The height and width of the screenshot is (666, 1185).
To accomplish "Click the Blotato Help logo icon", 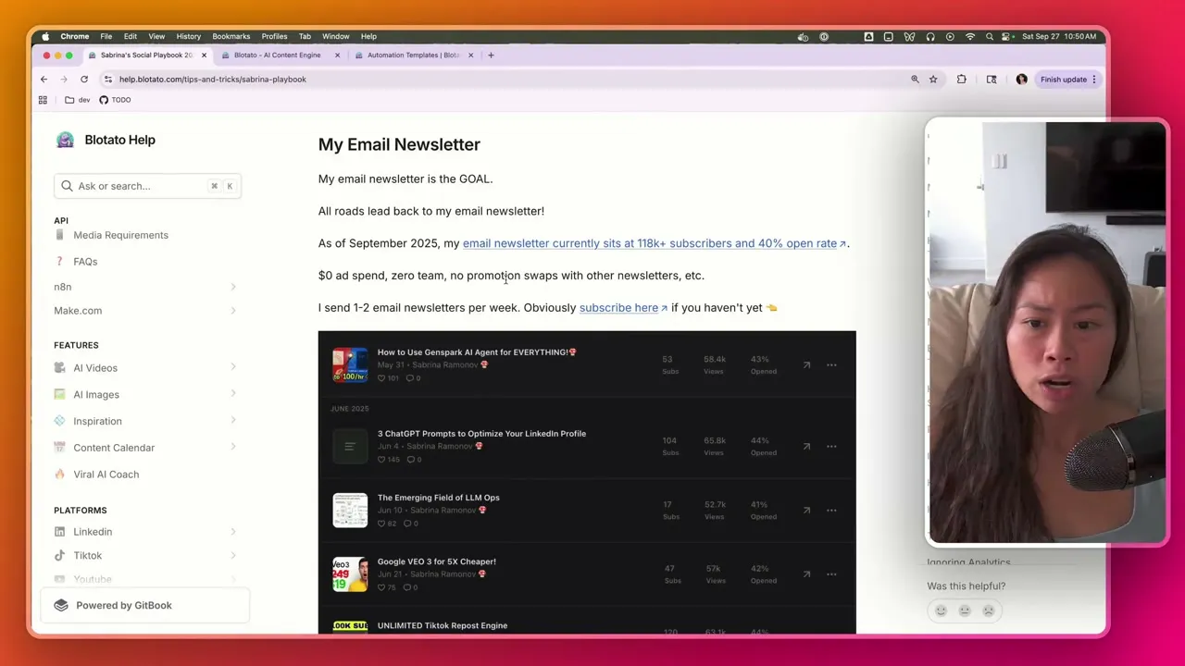I will tap(65, 140).
